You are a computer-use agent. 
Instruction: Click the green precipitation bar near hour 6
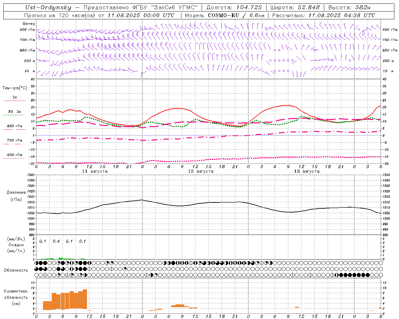61,258
